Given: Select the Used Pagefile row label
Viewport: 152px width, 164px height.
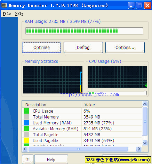Looking at the screenshot, I should coord(45,141).
